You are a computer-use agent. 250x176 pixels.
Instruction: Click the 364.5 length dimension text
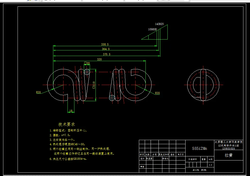[x=106, y=49]
